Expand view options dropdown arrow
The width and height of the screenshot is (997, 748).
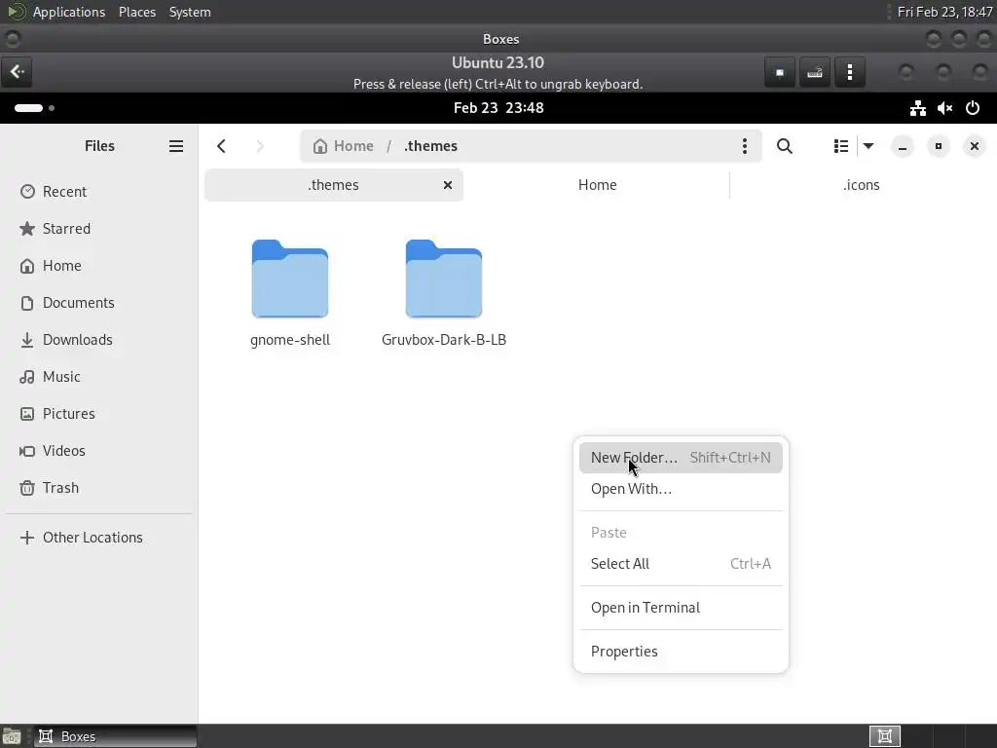pos(868,146)
